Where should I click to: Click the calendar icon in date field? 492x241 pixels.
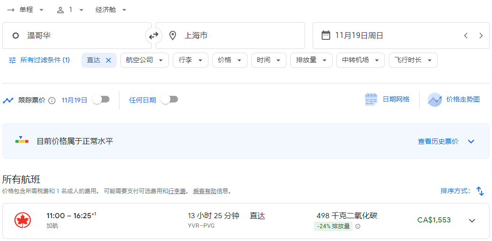point(326,35)
